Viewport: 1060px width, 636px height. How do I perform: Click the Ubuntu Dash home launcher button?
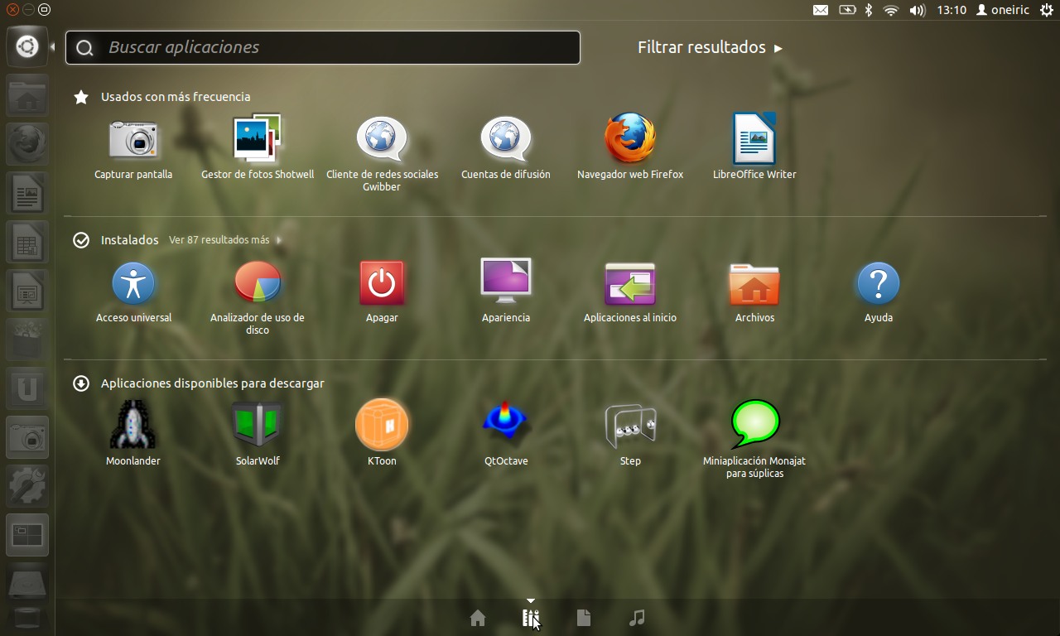tap(27, 47)
